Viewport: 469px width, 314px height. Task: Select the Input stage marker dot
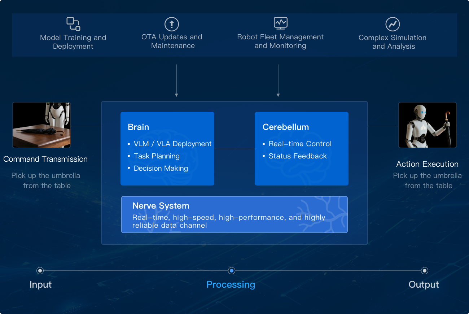40,271
